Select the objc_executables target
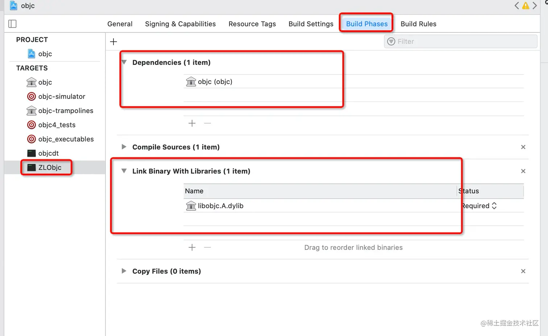548x336 pixels. pos(61,139)
